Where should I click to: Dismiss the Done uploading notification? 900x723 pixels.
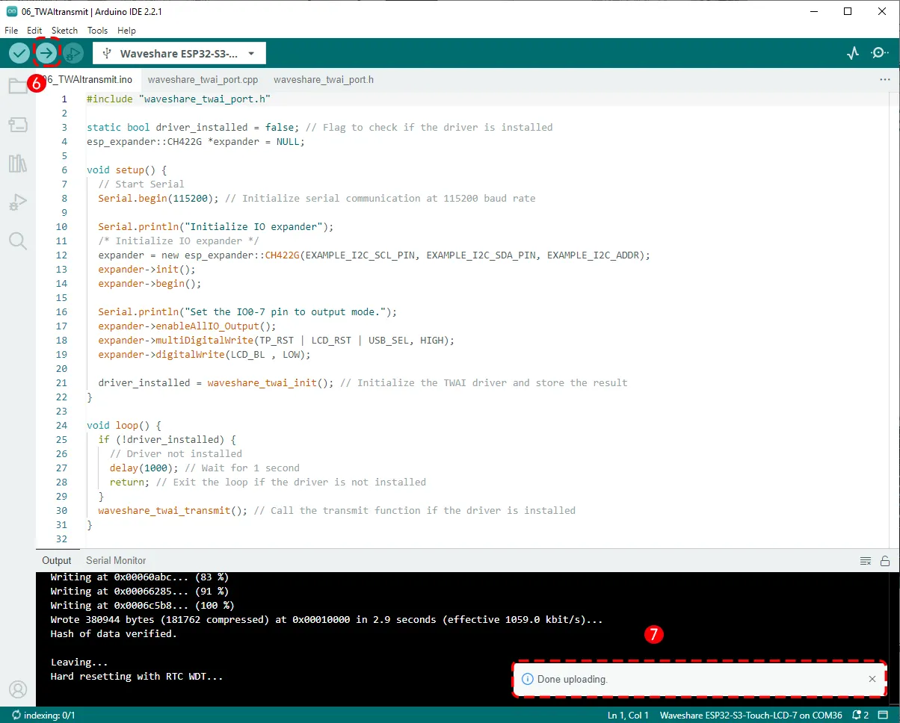click(872, 679)
